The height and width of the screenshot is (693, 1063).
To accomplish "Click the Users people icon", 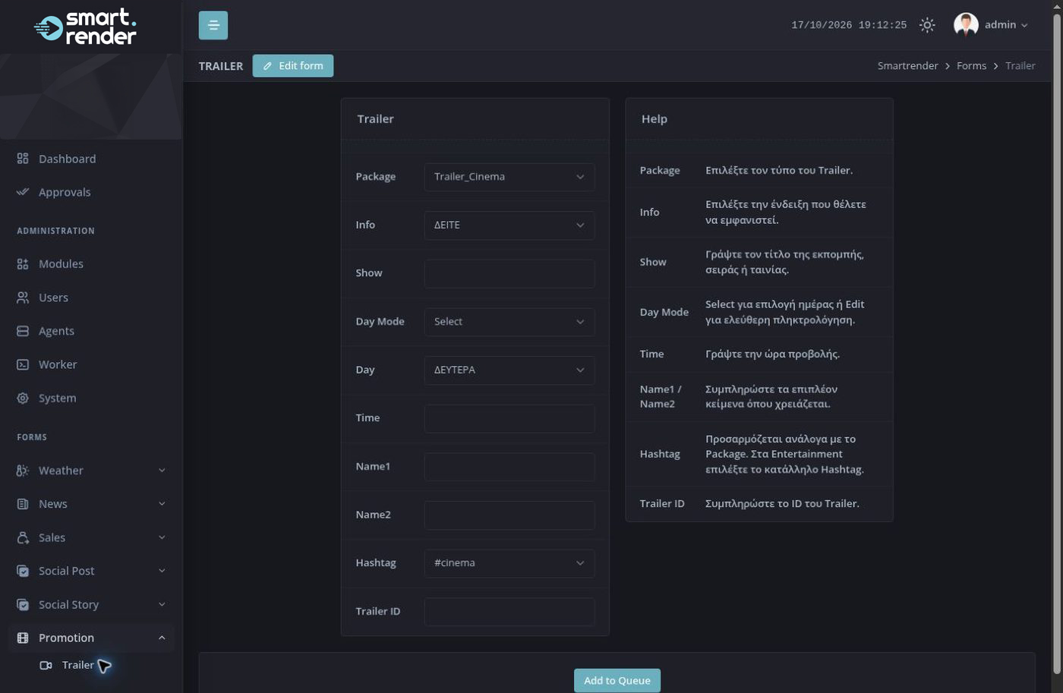I will (x=23, y=298).
